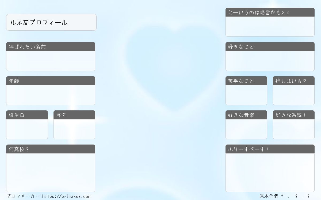Select the ふりーすぺーす！ header label
The height and width of the screenshot is (200, 321).
tap(249, 149)
